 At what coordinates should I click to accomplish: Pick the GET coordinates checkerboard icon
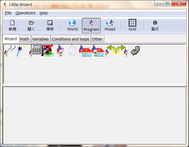tap(47, 50)
